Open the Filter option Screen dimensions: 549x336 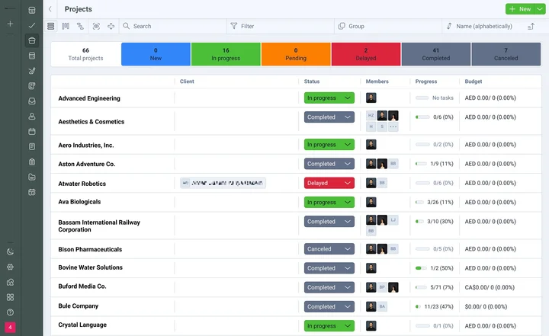point(247,26)
